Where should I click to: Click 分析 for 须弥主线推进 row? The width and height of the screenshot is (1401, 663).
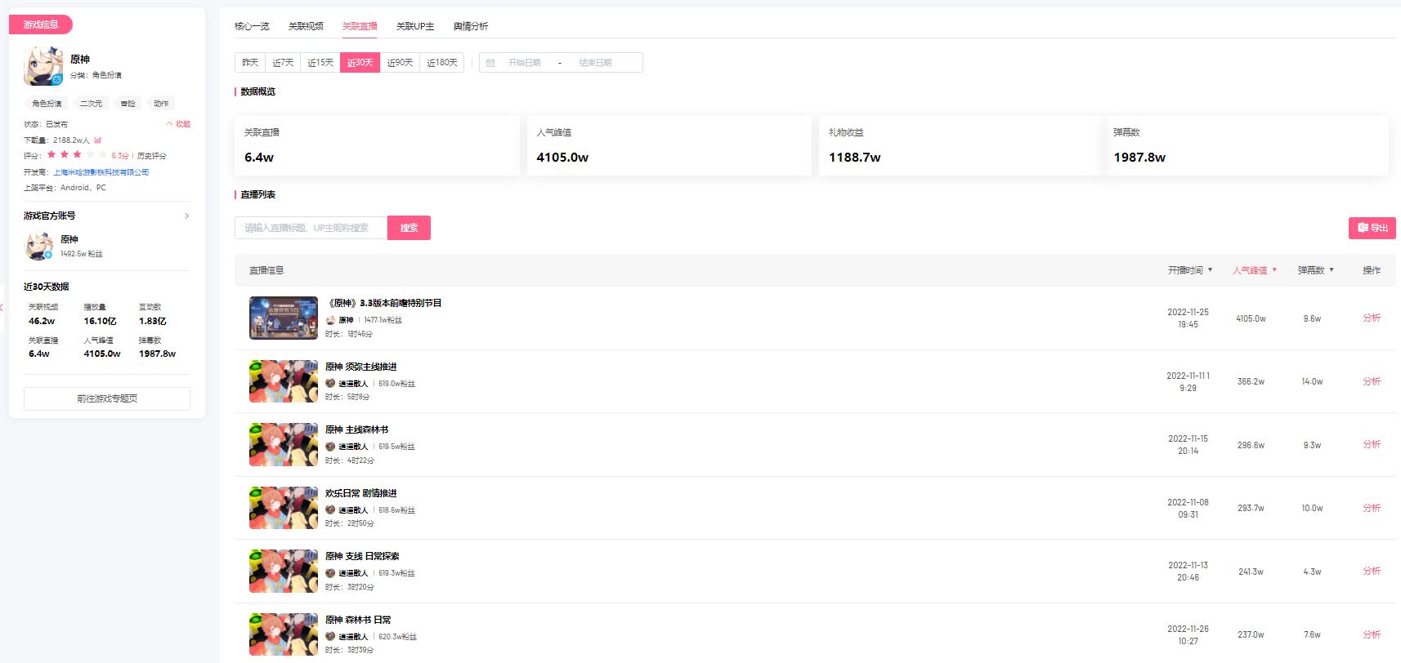[x=1372, y=381]
